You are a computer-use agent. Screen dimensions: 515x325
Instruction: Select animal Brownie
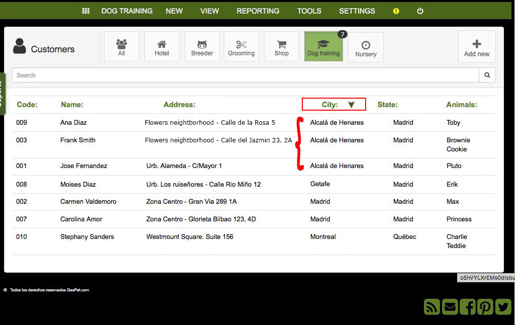pos(458,140)
